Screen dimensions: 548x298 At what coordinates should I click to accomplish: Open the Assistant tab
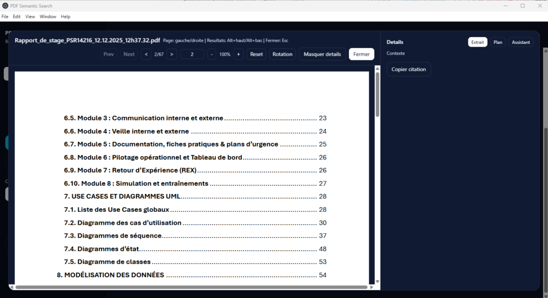point(521,42)
